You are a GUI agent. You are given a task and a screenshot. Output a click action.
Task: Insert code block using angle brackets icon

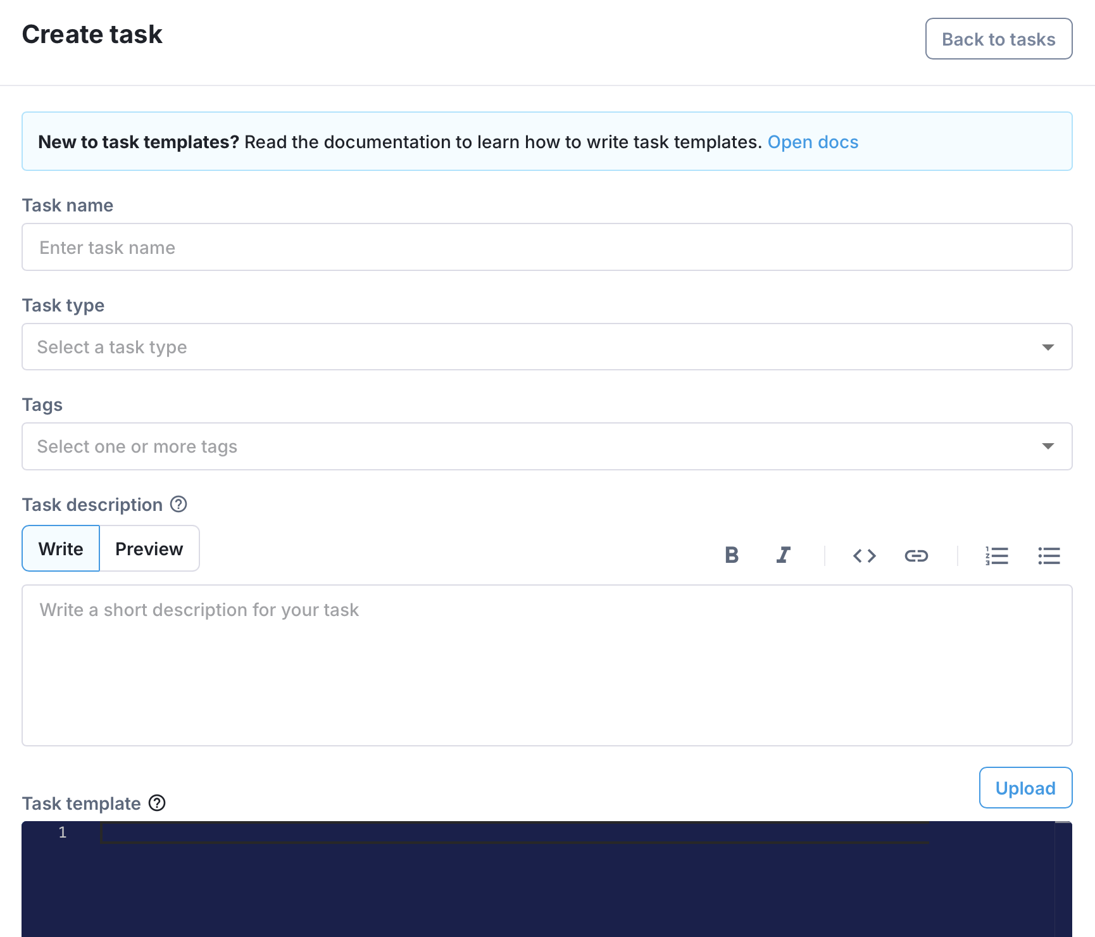click(864, 555)
